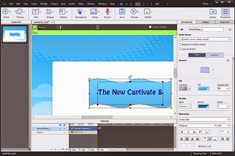Click the Publish toolbar icon
235x156 pixels.
point(147,12)
